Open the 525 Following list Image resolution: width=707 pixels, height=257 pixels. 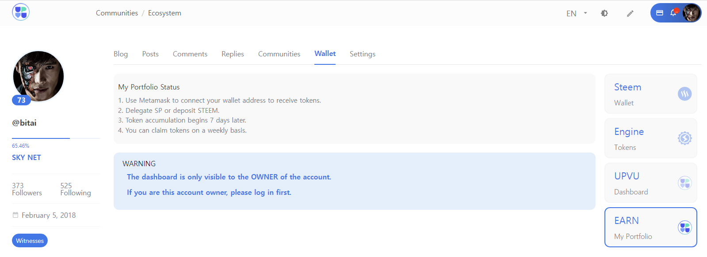point(76,189)
